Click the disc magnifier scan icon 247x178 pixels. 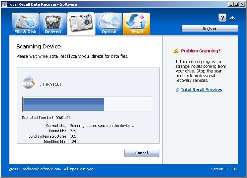tap(29, 83)
